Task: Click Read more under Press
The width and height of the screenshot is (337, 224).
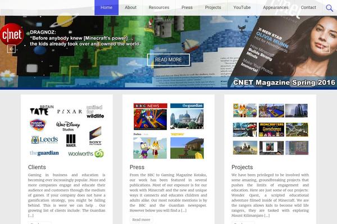Action: click(141, 220)
